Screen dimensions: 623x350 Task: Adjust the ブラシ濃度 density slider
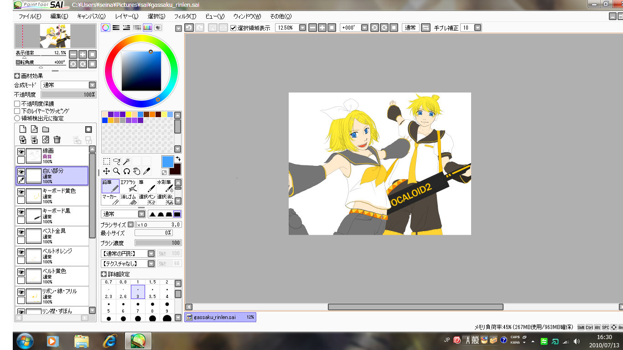(158, 243)
